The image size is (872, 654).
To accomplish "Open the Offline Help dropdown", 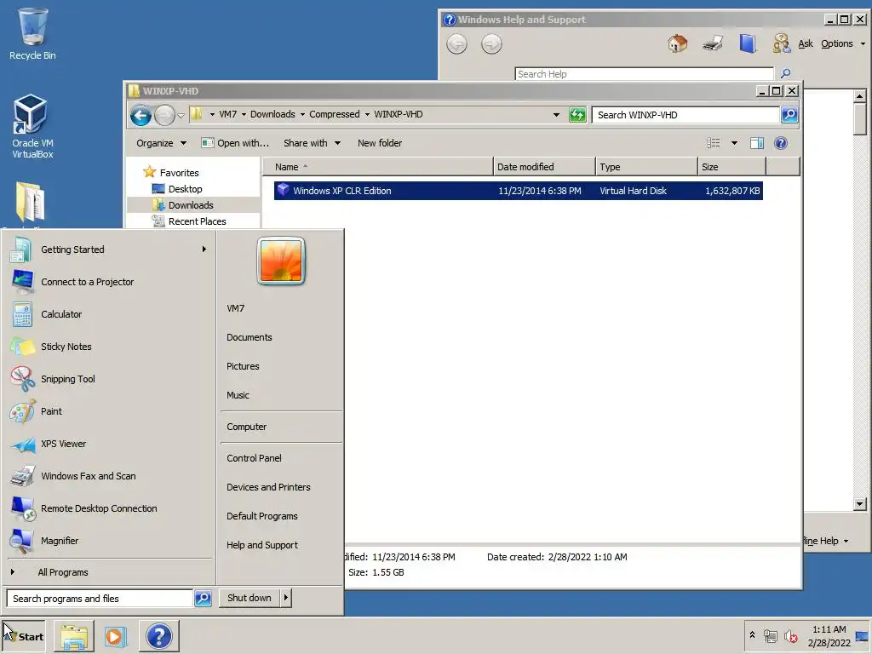I will pos(826,541).
